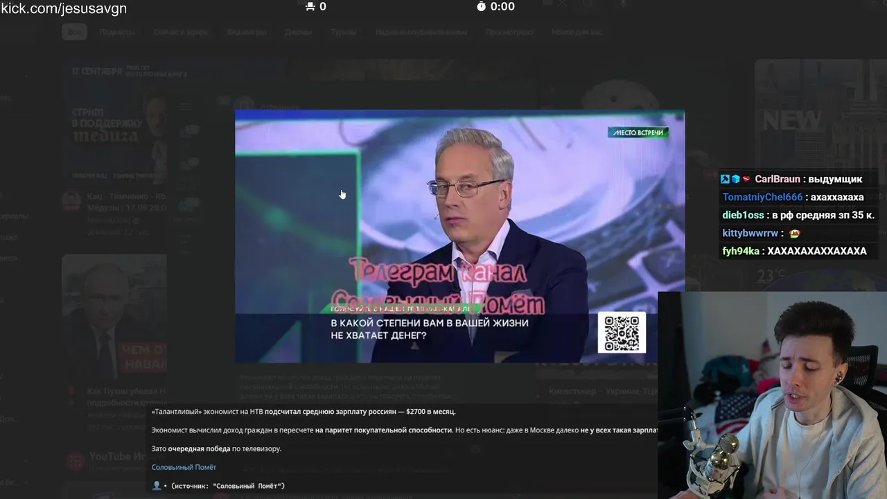Viewport: 887px width, 499px height.
Task: Open the 'Как Путин убивал' video title
Action: point(126,396)
